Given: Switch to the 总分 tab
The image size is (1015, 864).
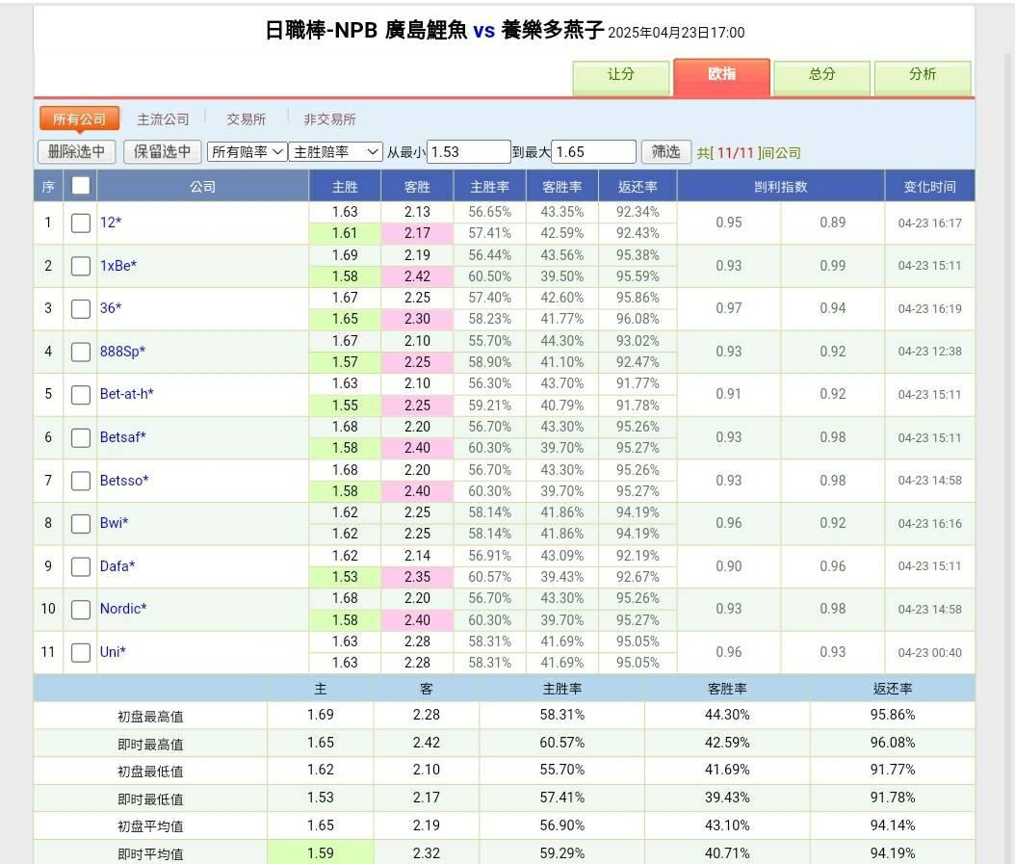Looking at the screenshot, I should click(x=821, y=76).
